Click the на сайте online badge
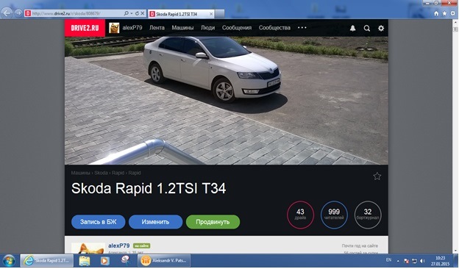The width and height of the screenshot is (459, 269). [142, 246]
